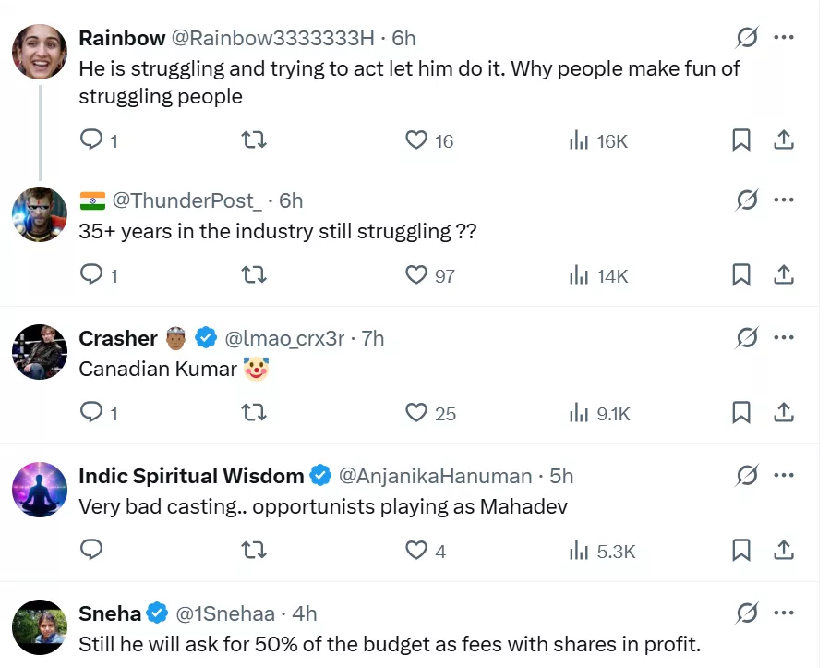
Task: Click Grok explain icon on ThunderPost_ tweet
Action: click(747, 200)
